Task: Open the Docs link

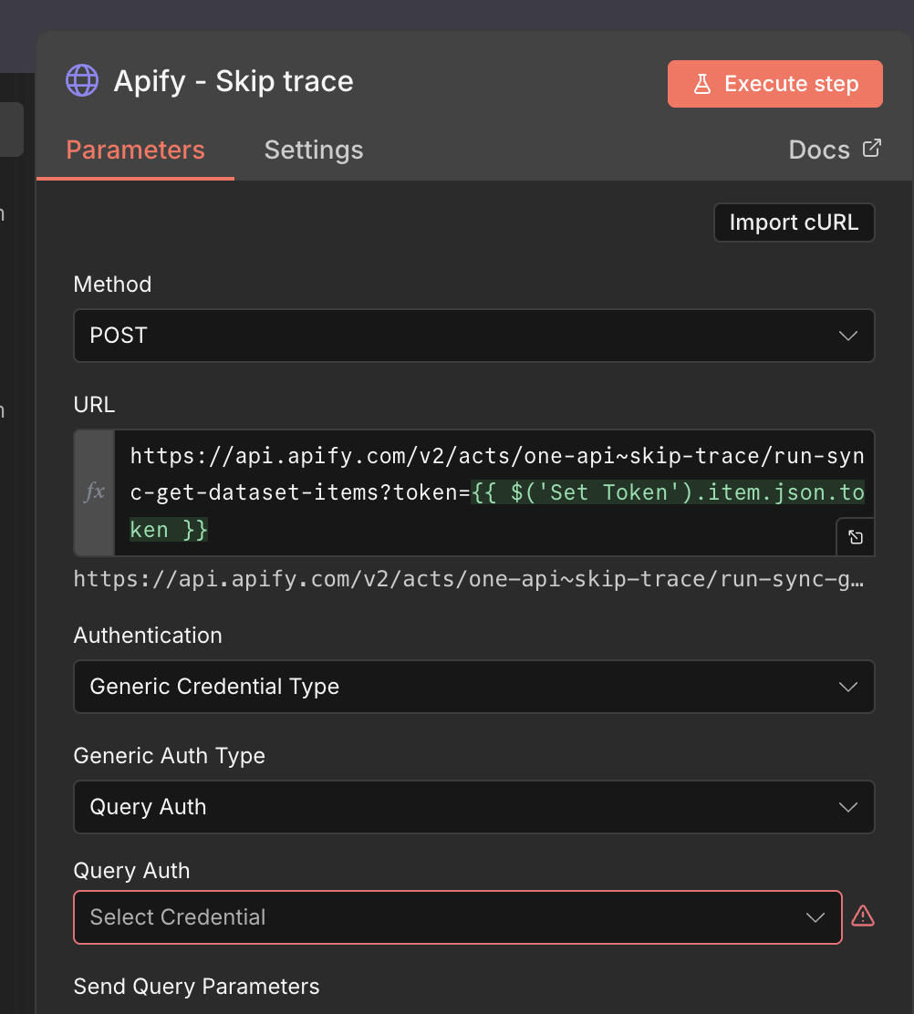Action: click(818, 150)
